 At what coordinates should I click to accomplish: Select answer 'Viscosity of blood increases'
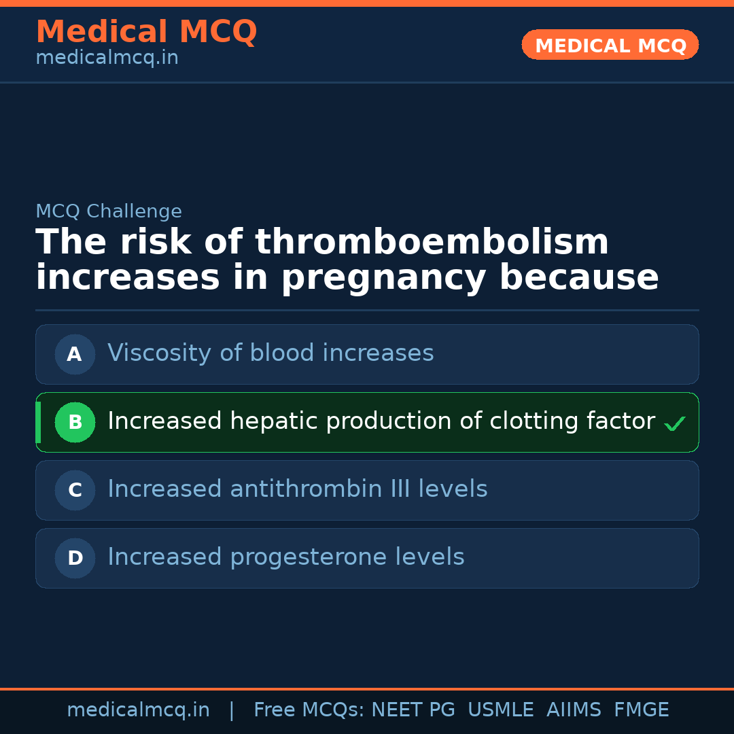click(x=270, y=353)
